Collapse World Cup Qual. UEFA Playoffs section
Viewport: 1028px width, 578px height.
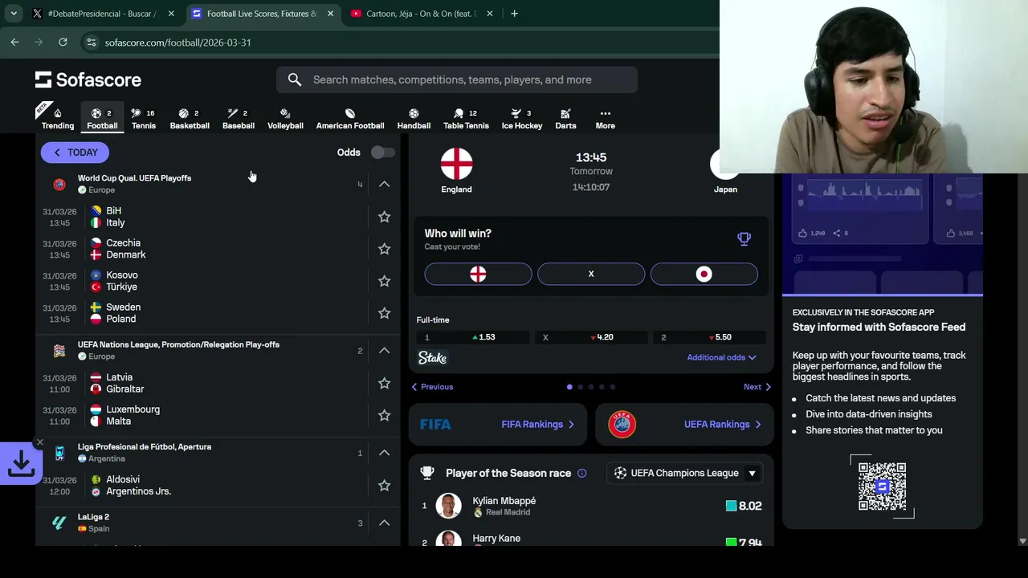coord(384,184)
